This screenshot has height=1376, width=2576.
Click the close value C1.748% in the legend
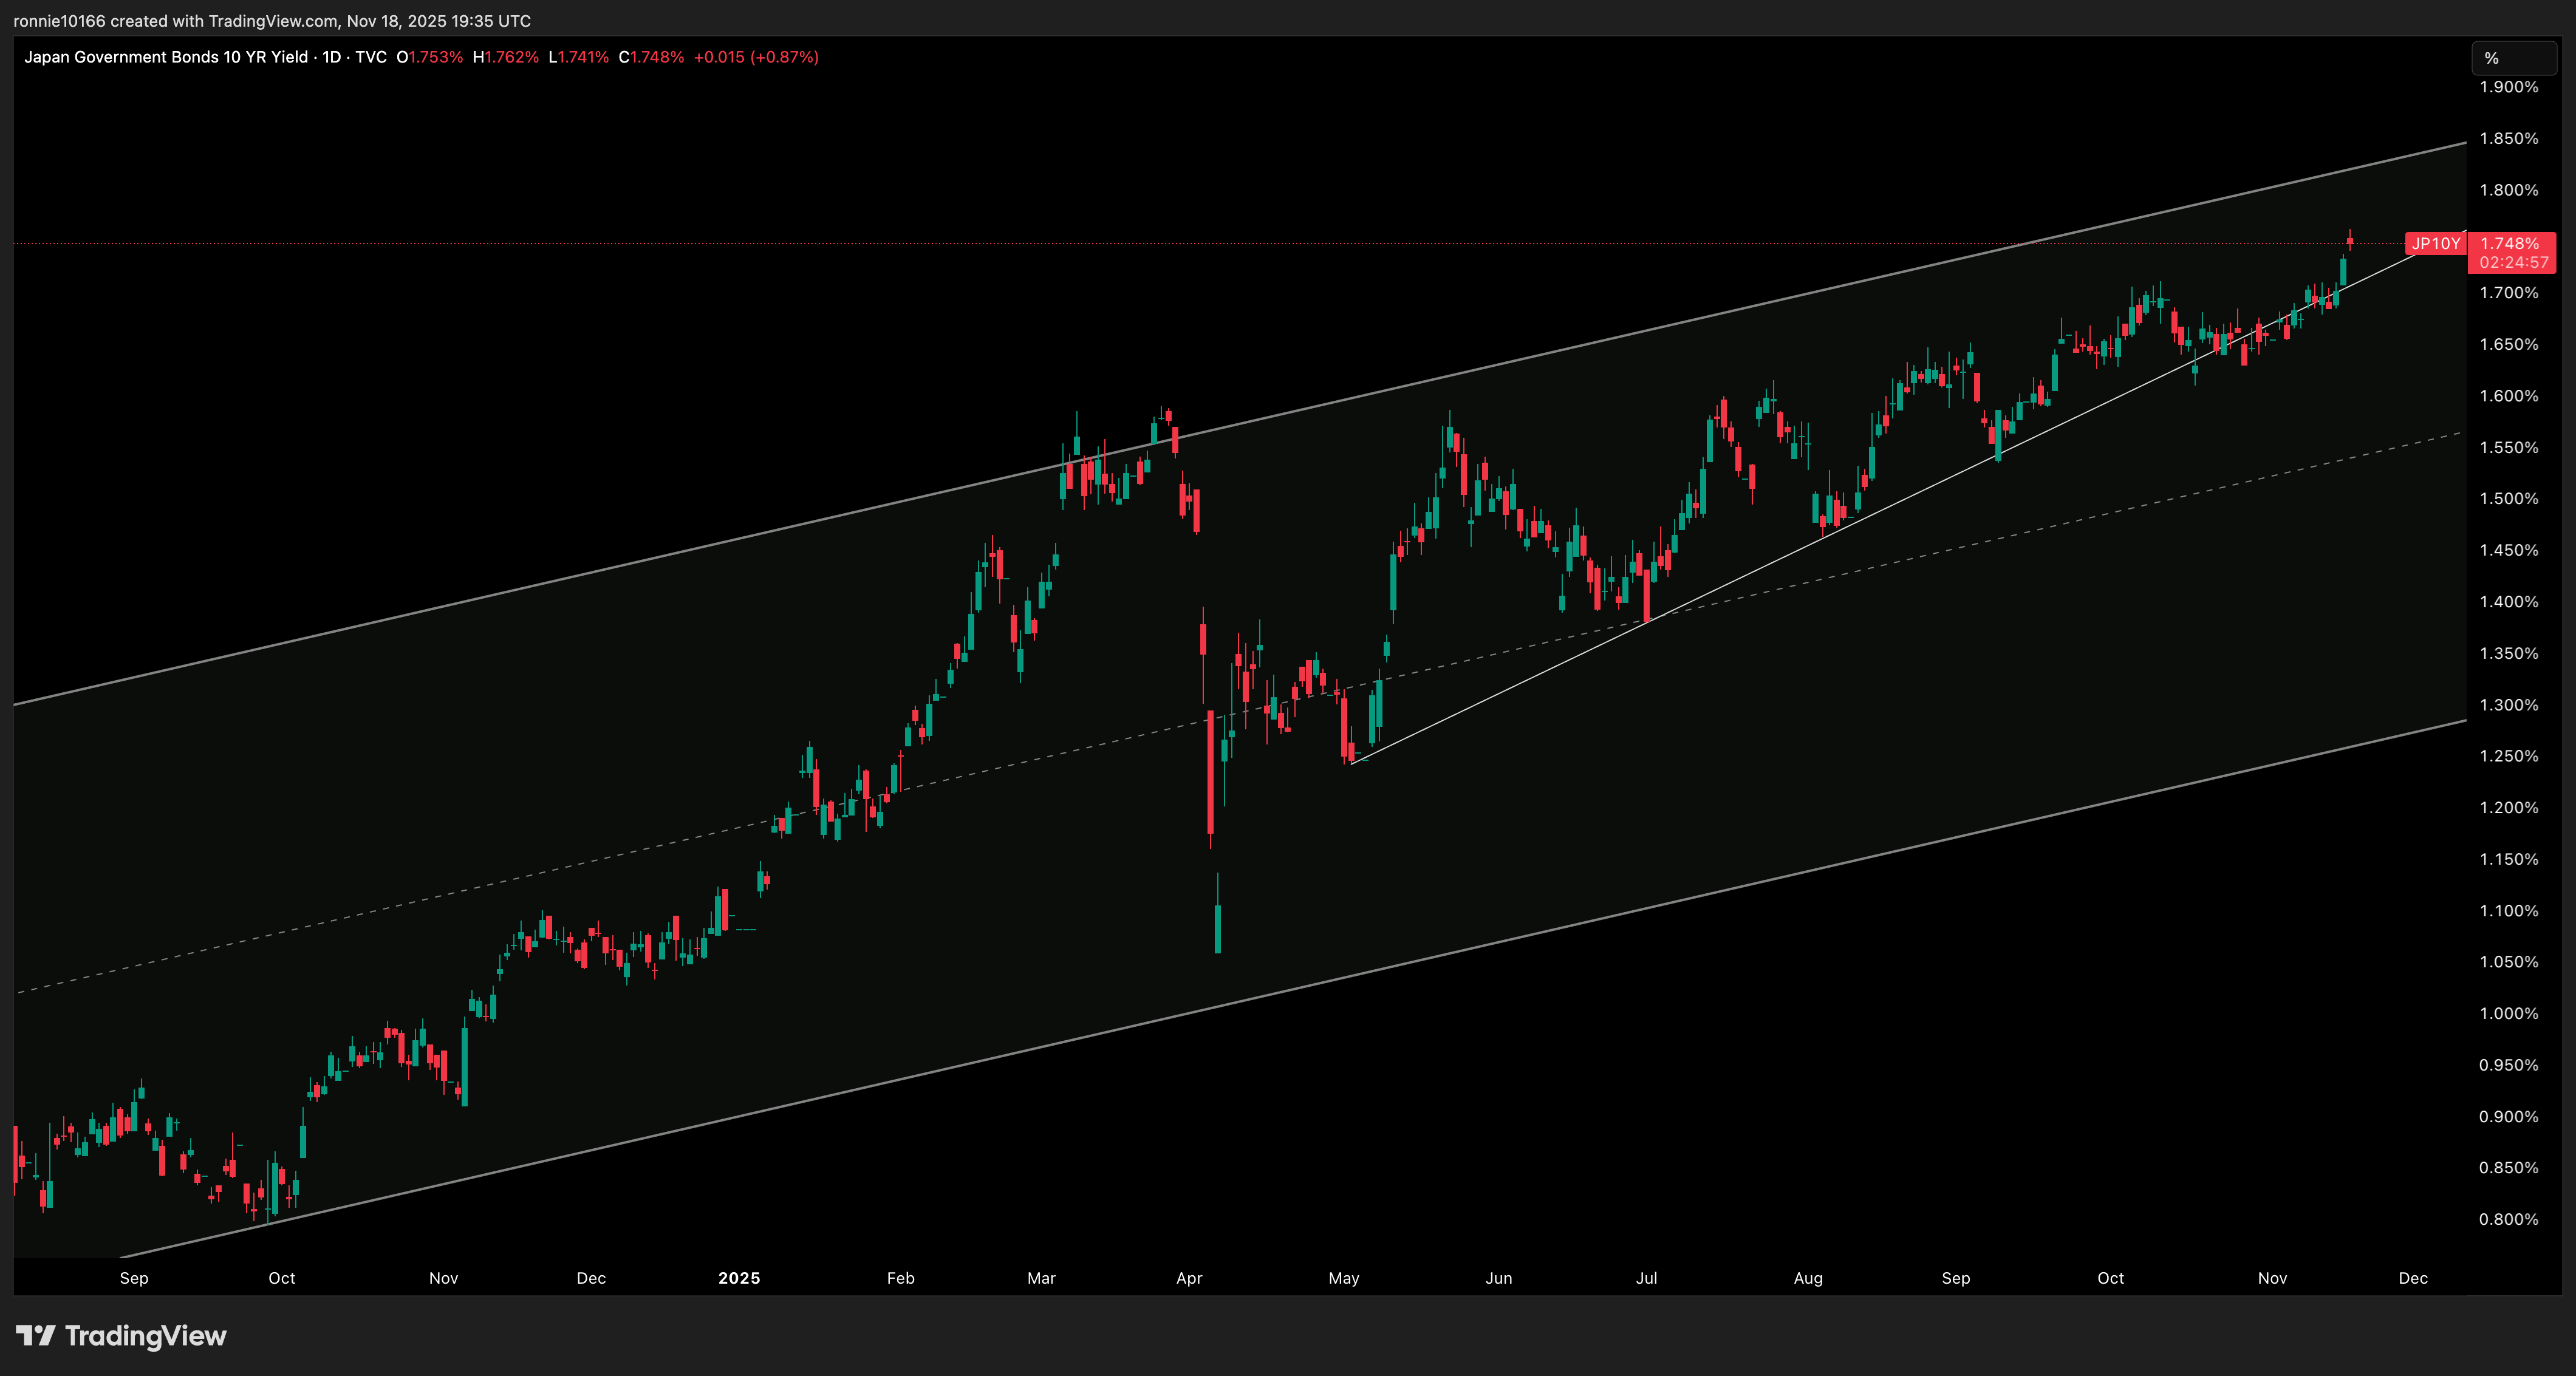point(650,57)
